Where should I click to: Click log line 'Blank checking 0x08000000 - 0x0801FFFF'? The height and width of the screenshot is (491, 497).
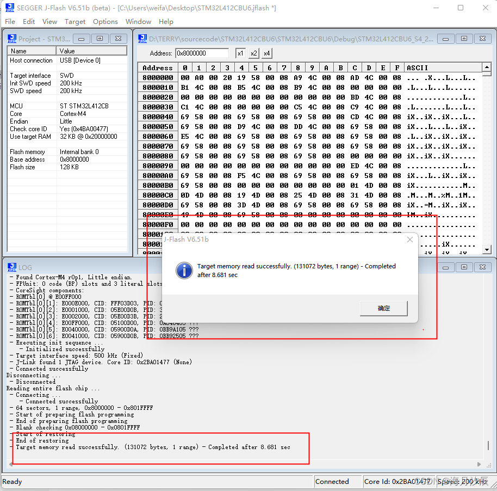point(78,427)
